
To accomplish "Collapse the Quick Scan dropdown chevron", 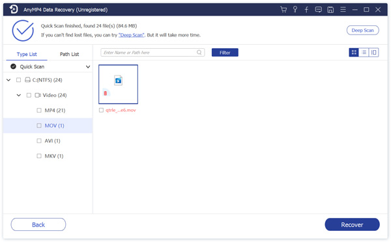I will (88, 67).
